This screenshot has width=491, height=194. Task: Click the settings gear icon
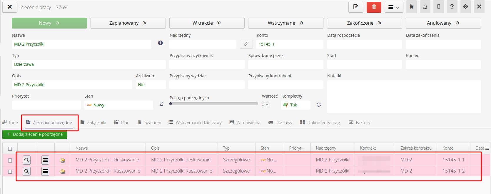(466, 7)
